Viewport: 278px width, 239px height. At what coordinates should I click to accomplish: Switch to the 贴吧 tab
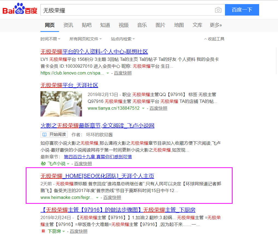[x=87, y=25]
